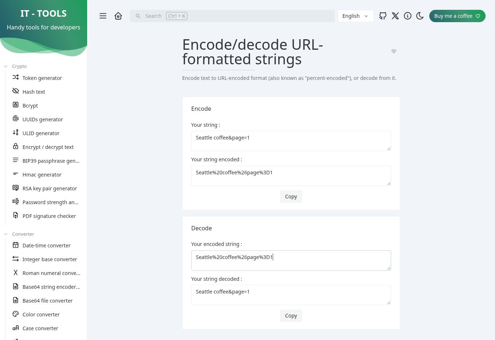Open Color converter palette icon
Image resolution: width=495 pixels, height=340 pixels.
(x=16, y=314)
